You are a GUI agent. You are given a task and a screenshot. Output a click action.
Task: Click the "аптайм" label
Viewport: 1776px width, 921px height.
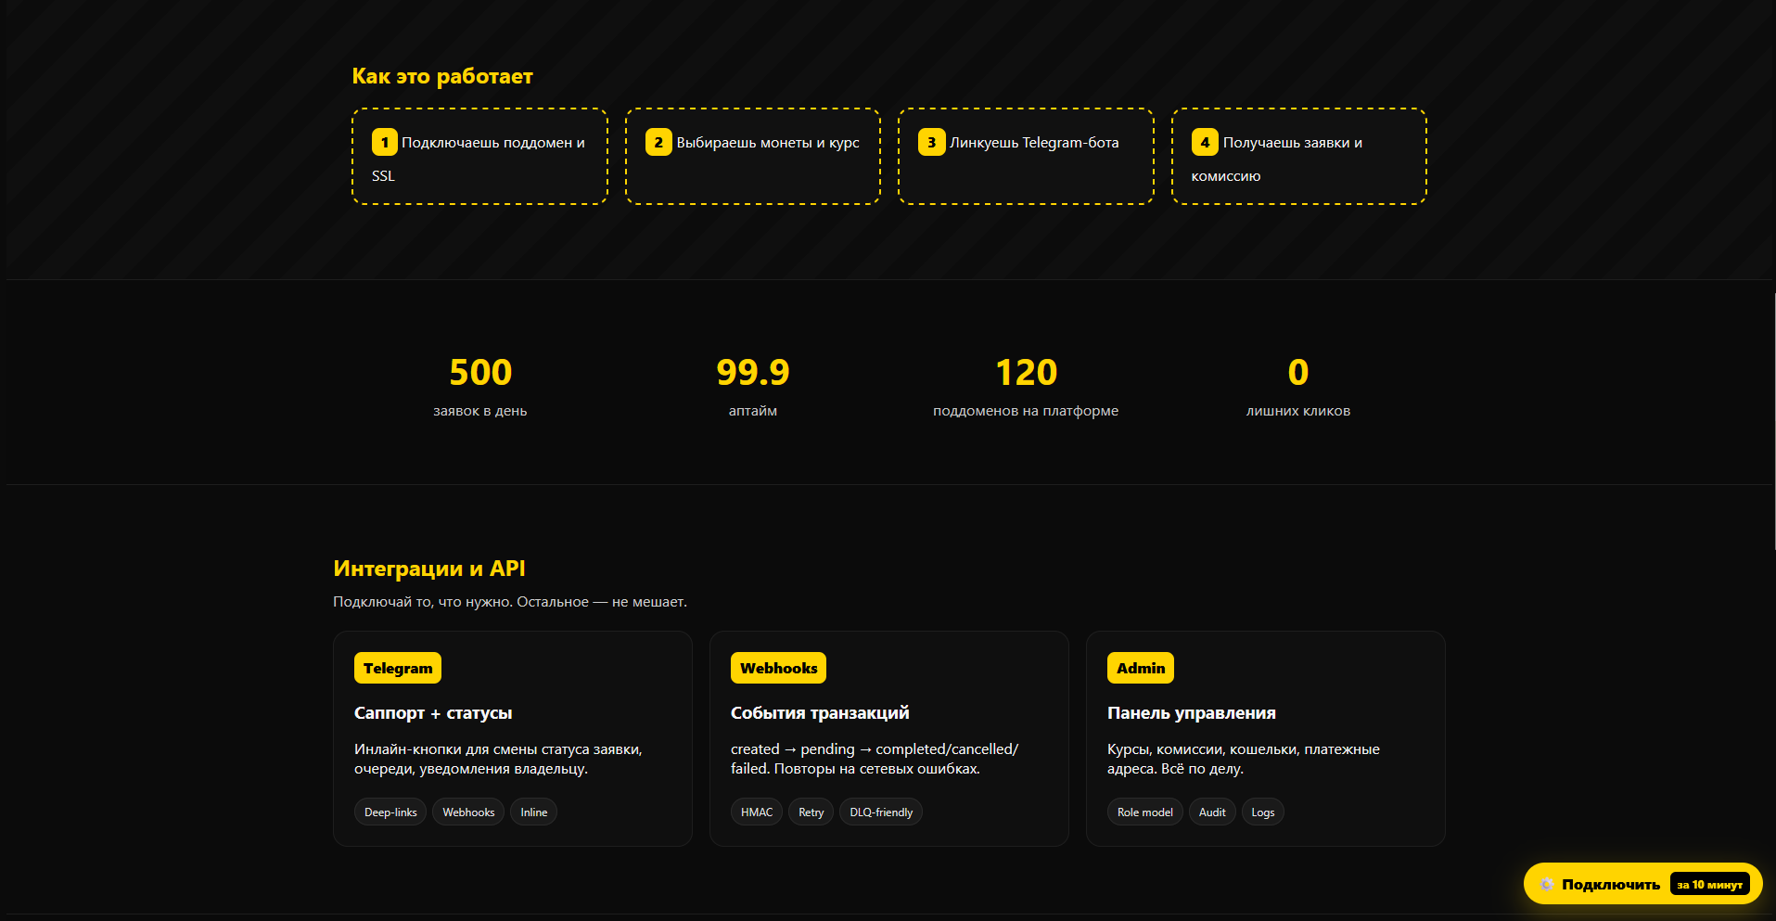(x=753, y=411)
